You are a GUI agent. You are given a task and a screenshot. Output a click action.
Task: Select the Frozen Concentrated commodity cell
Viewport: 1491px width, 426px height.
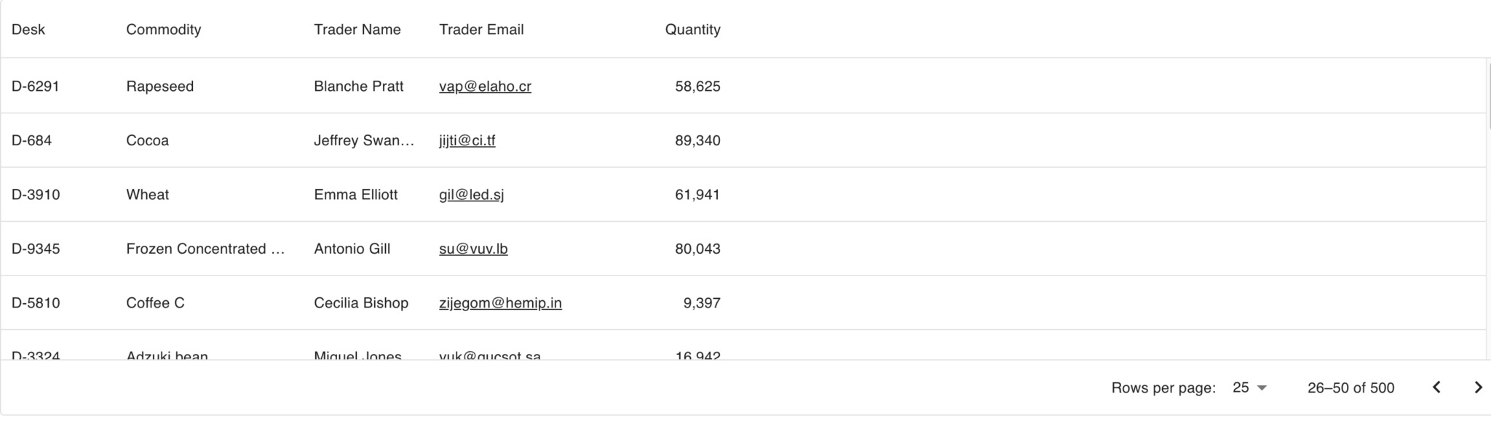tap(205, 249)
